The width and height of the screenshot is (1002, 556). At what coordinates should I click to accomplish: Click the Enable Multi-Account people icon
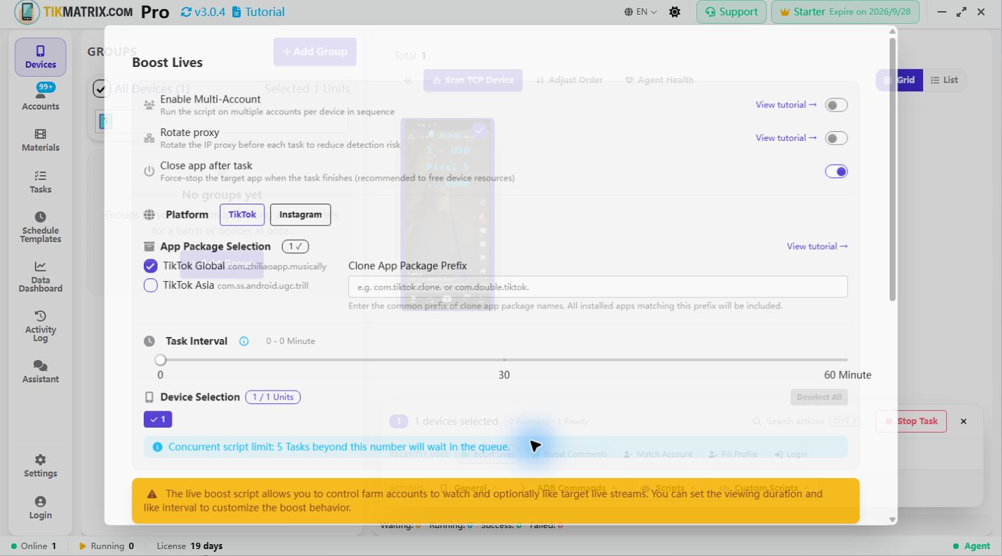click(149, 105)
